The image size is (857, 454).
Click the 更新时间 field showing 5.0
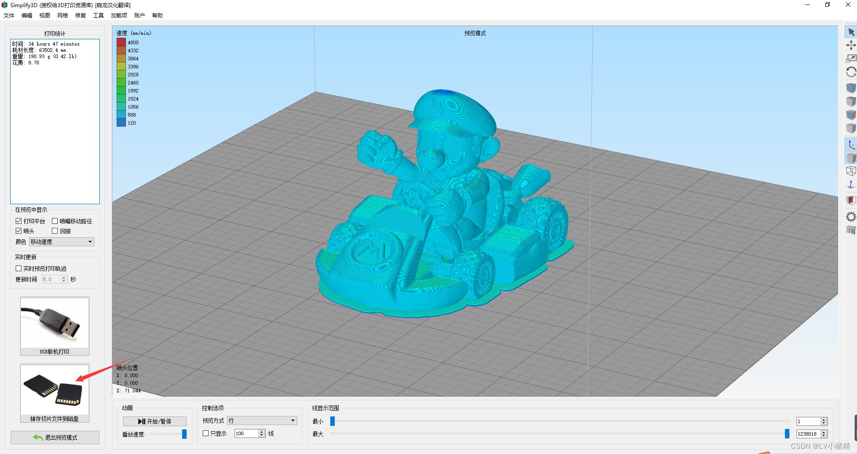[x=51, y=279]
